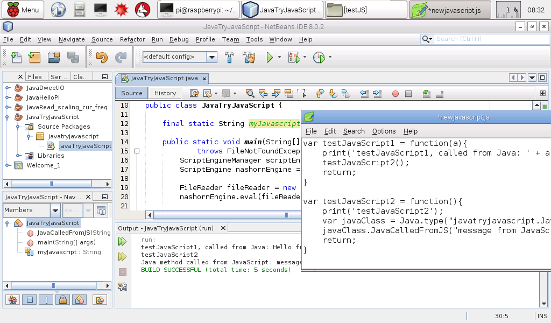Screen dimensions: 551x323
Task: Run the project with the green play icon
Action: coord(270,57)
